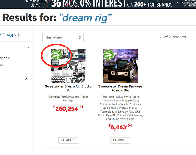Viewport: 196px width, 155px height.
Task: Click the $8,463.04 price
Action: (x=120, y=127)
